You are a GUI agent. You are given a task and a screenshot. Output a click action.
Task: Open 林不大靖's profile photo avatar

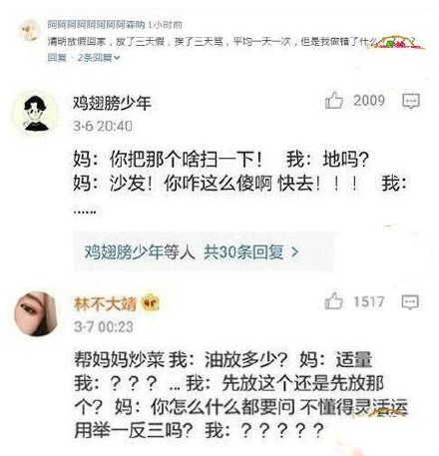pos(36,313)
